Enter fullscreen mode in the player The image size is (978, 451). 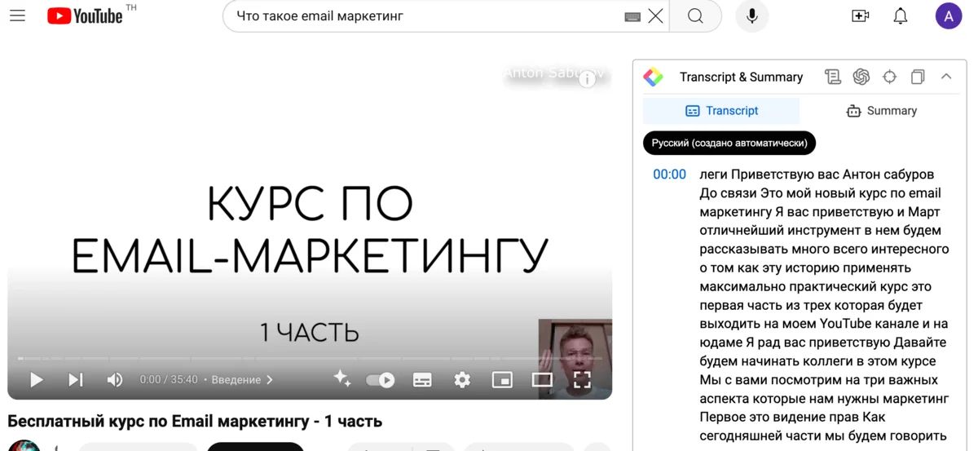(582, 380)
